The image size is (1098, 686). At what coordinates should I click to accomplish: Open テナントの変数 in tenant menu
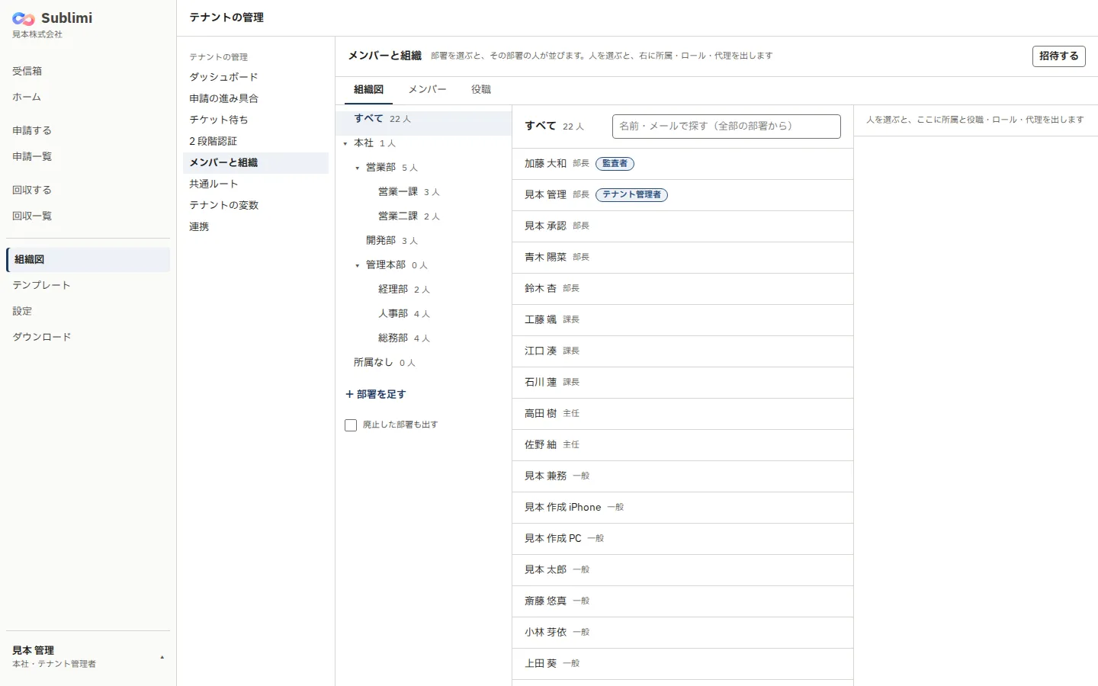[255, 205]
